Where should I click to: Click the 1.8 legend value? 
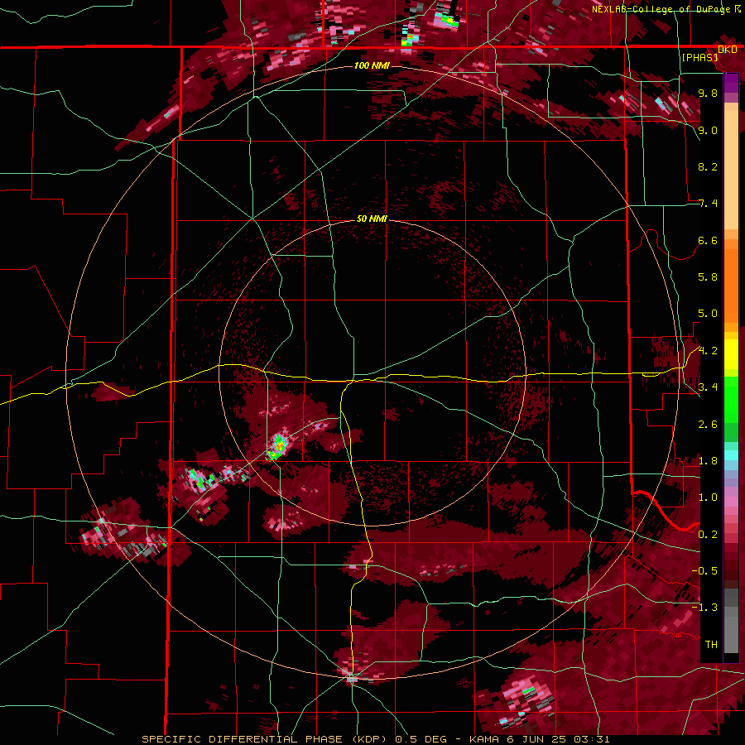708,461
